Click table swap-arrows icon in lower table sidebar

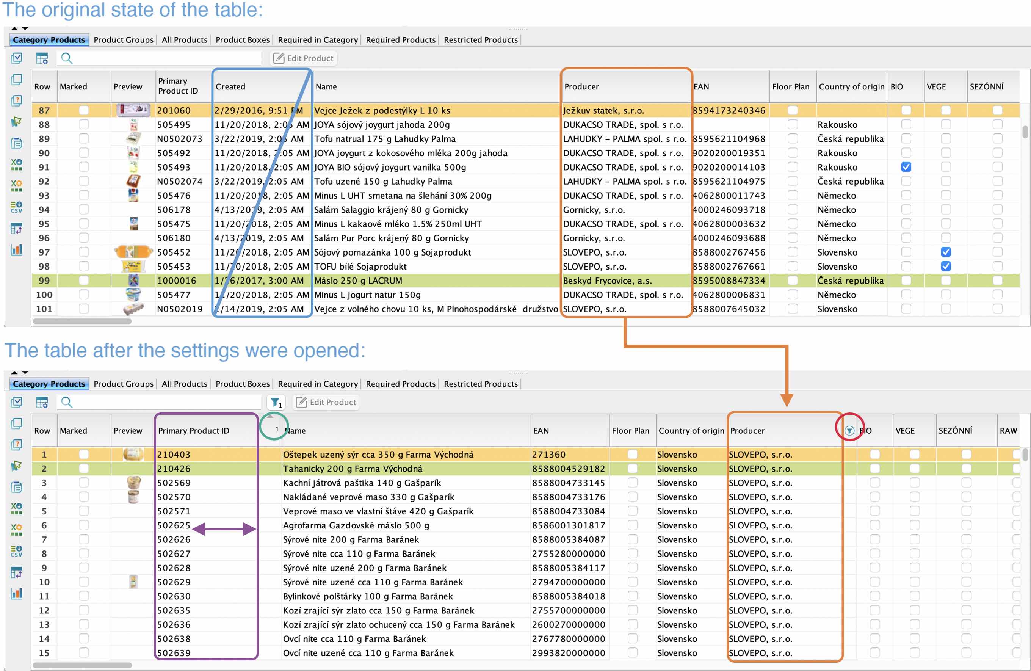click(x=16, y=572)
